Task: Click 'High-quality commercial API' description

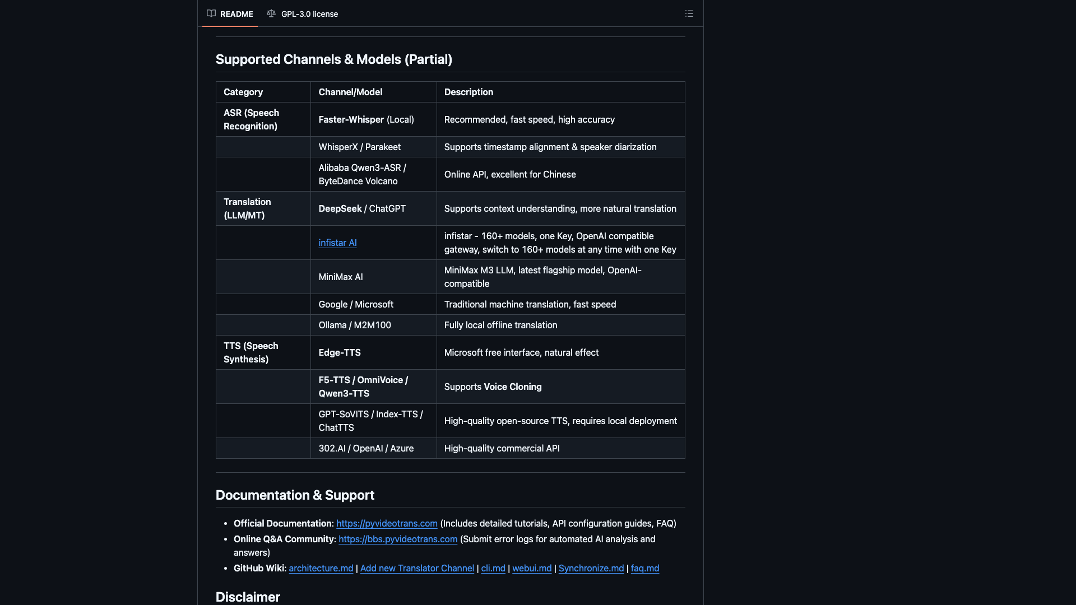Action: (x=502, y=448)
